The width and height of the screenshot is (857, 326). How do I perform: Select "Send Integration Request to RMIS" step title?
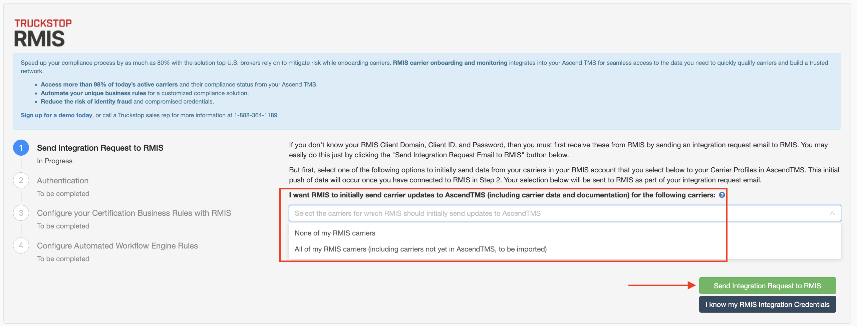coord(100,148)
